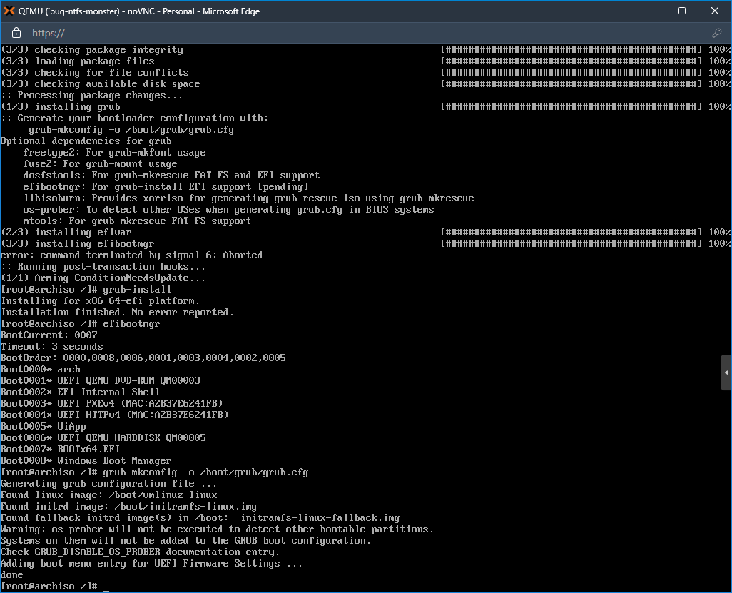Screen dimensions: 732x593
Task: Click the 'BootCurrent: 0007' line
Action: 49,335
